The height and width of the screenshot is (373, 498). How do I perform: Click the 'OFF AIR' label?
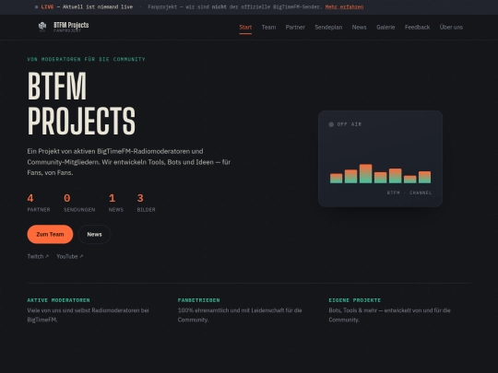point(350,124)
